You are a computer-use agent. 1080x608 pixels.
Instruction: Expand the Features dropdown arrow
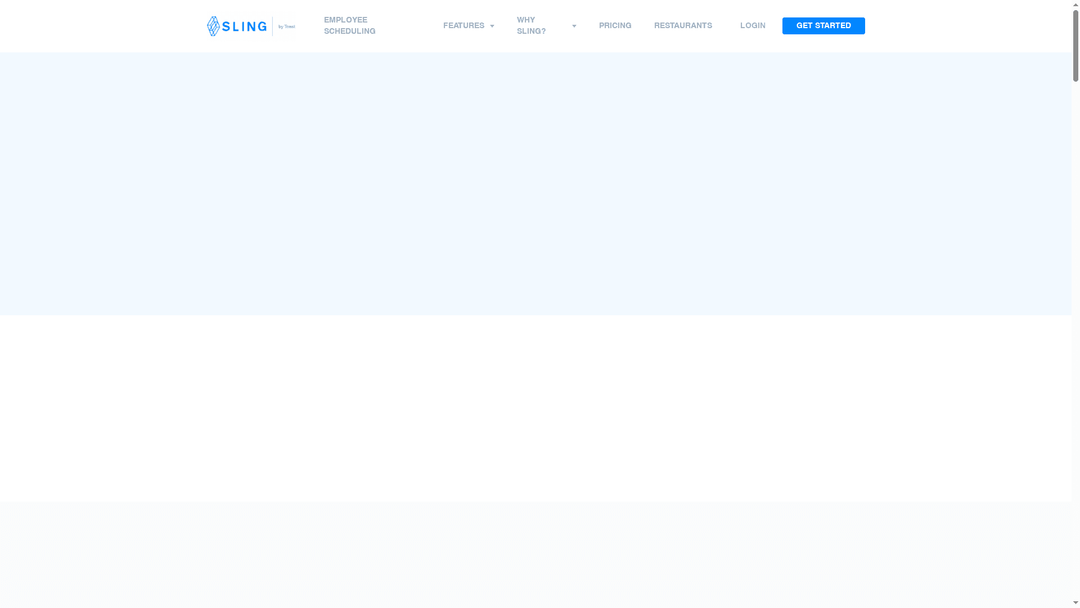coord(492,26)
